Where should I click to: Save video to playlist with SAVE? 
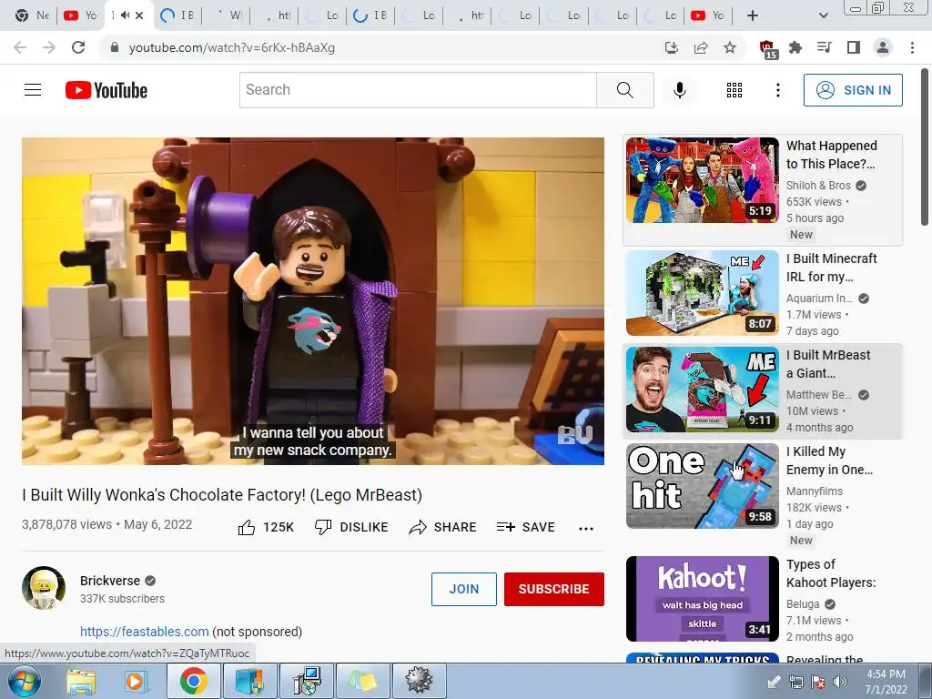(x=525, y=527)
